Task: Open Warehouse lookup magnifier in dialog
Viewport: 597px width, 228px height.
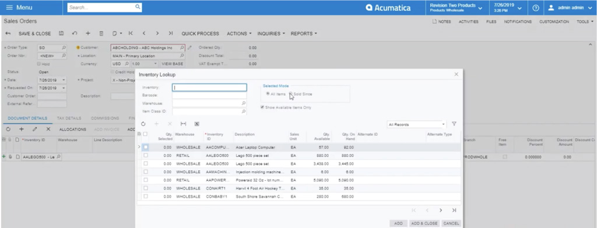Action: (x=244, y=103)
